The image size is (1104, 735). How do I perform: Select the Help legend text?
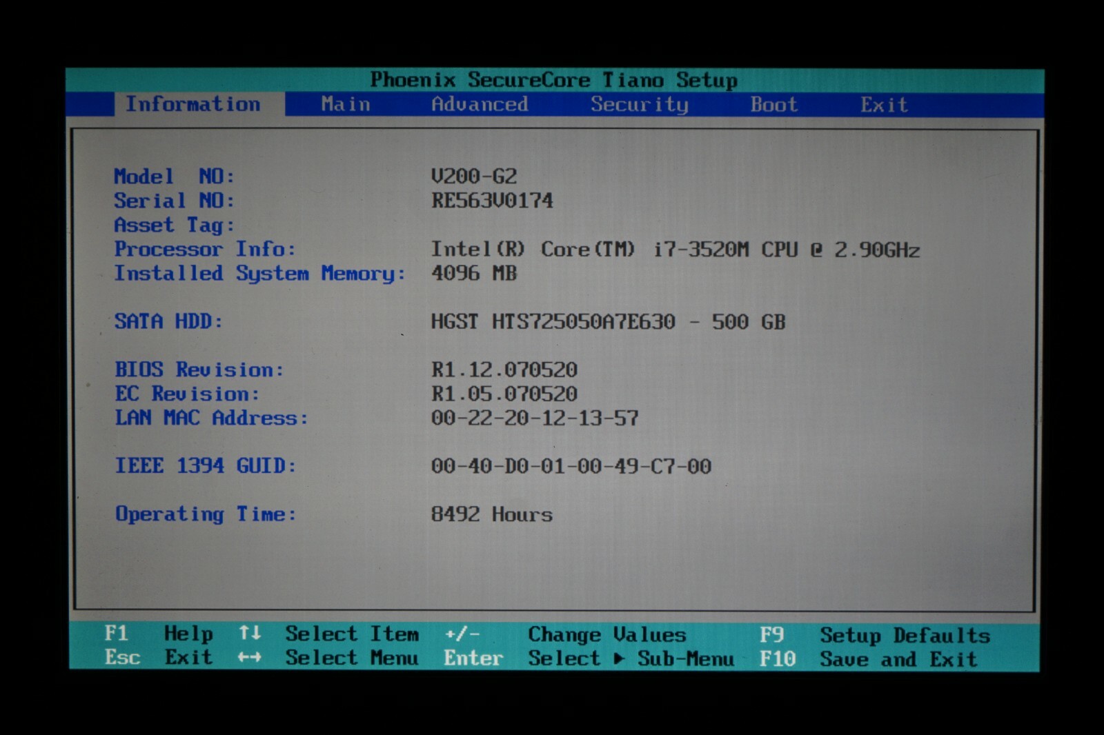pos(188,634)
